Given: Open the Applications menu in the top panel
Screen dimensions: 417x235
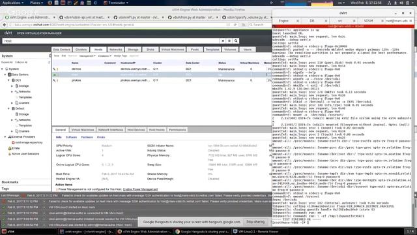Looking at the screenshot, I should [12, 3].
